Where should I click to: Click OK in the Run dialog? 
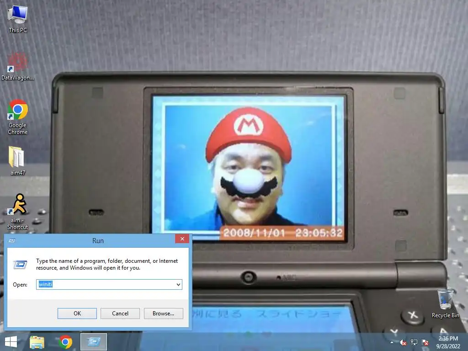point(77,314)
